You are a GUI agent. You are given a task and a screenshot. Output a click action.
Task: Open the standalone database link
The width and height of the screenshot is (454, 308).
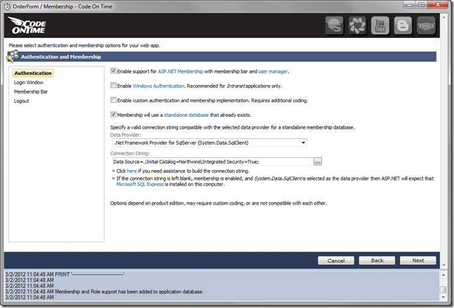pyautogui.click(x=186, y=115)
